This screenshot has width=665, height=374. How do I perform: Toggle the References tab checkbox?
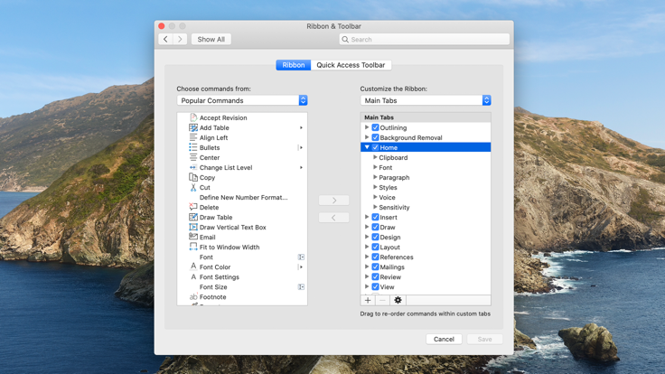[375, 257]
